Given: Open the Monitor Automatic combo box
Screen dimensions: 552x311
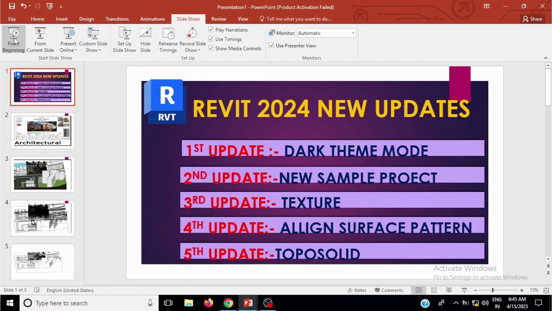Looking at the screenshot, I should click(x=326, y=33).
